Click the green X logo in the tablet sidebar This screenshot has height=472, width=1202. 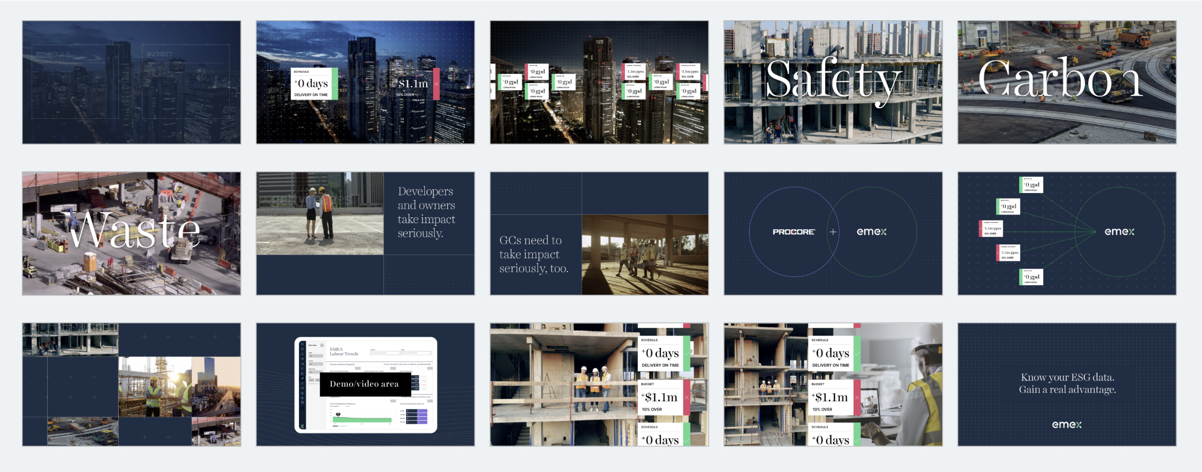point(303,426)
